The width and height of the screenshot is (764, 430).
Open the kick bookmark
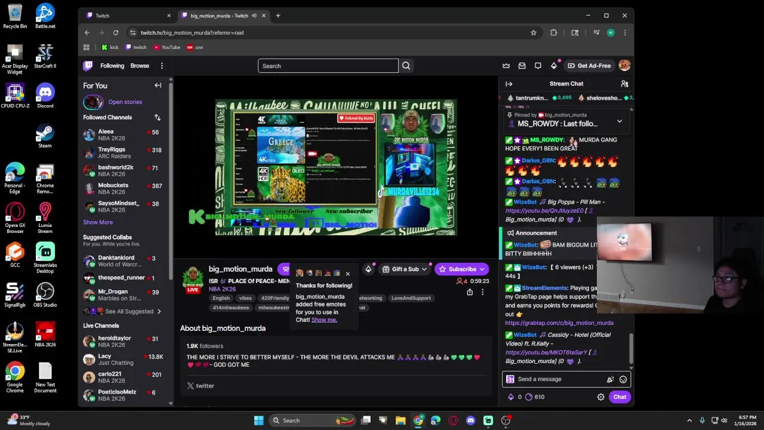[110, 47]
